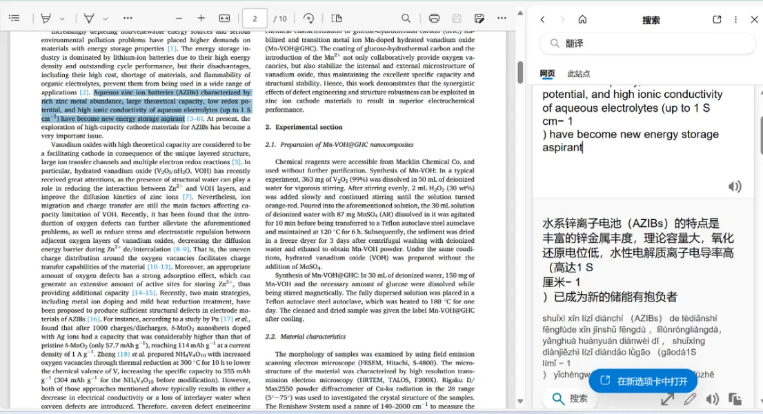Open citation link [17] in PDF
Viewport: 763px width, 414px height.
pos(227,319)
